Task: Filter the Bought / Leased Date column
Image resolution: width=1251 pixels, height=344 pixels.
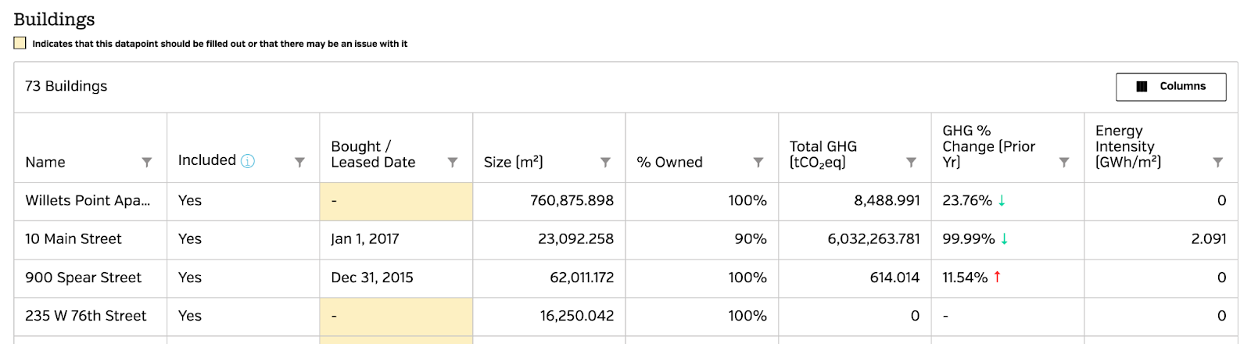Action: coord(452,162)
